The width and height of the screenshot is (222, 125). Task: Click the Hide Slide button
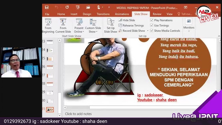[x=127, y=20]
